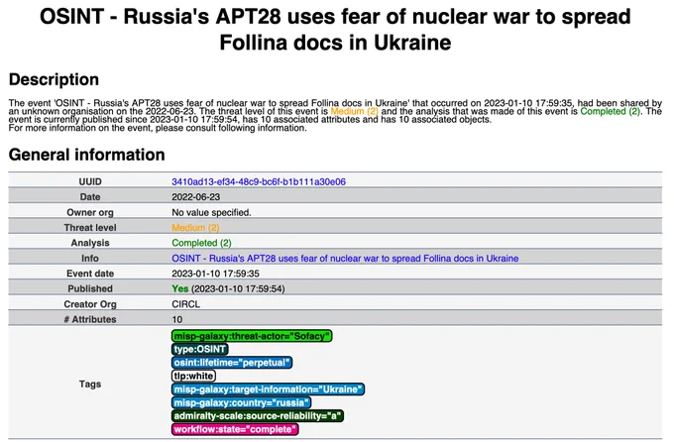674x442 pixels.
Task: Click the General information heading
Action: (x=87, y=155)
